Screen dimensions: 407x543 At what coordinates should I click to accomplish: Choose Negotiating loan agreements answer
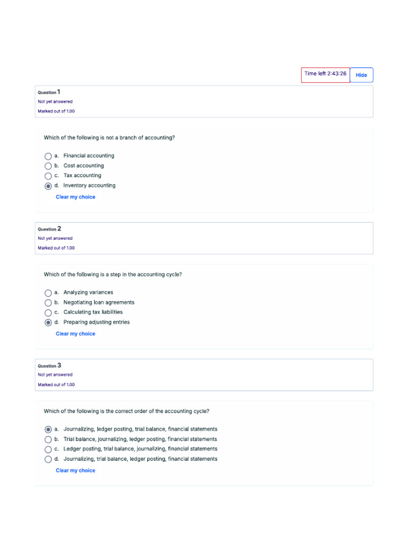48,303
